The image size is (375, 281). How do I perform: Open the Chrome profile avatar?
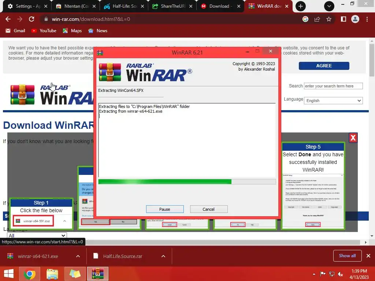pyautogui.click(x=355, y=19)
